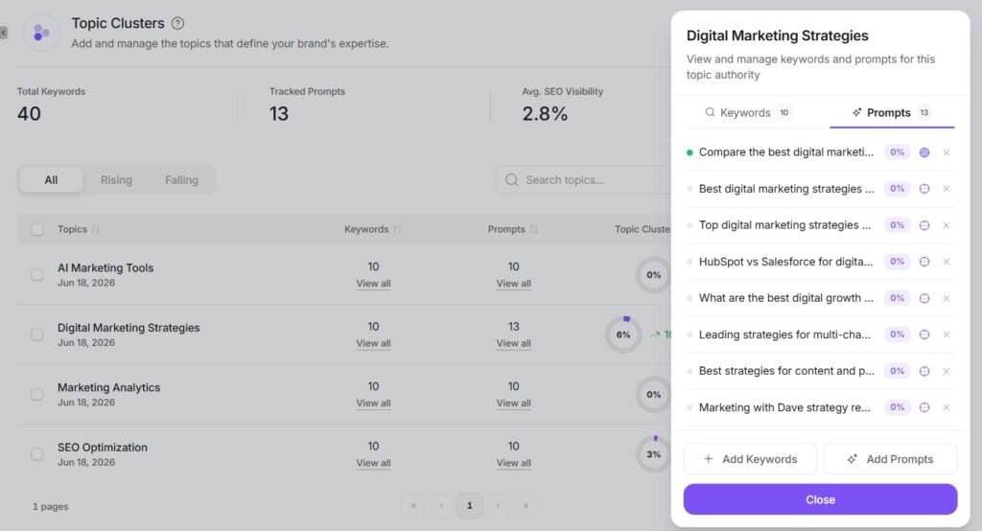Click the 'Compare the best digital marketi...' prompt text
This screenshot has width=982, height=531.
pos(786,152)
